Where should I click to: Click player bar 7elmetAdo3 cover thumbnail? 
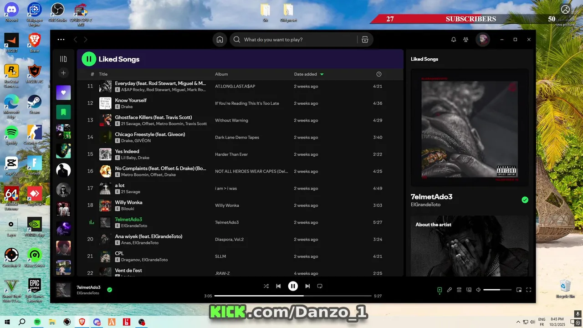pos(63,290)
